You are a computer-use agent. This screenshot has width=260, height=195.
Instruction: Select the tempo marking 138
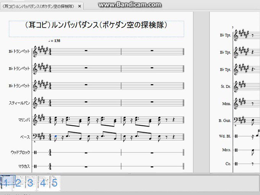point(54,41)
